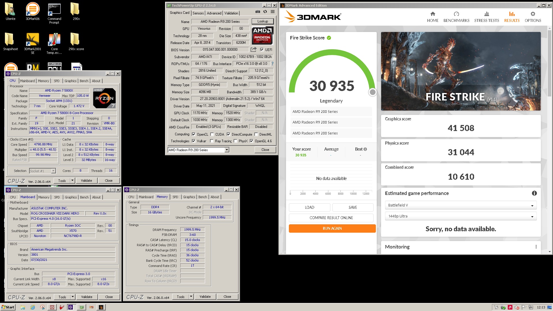The width and height of the screenshot is (553, 311).
Task: Click the GPU-Z screenshot camera icon
Action: [258, 12]
